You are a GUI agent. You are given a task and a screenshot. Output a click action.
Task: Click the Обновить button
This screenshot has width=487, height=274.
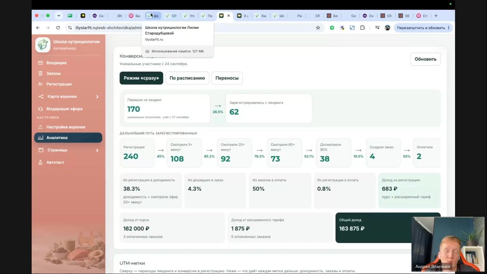(425, 59)
